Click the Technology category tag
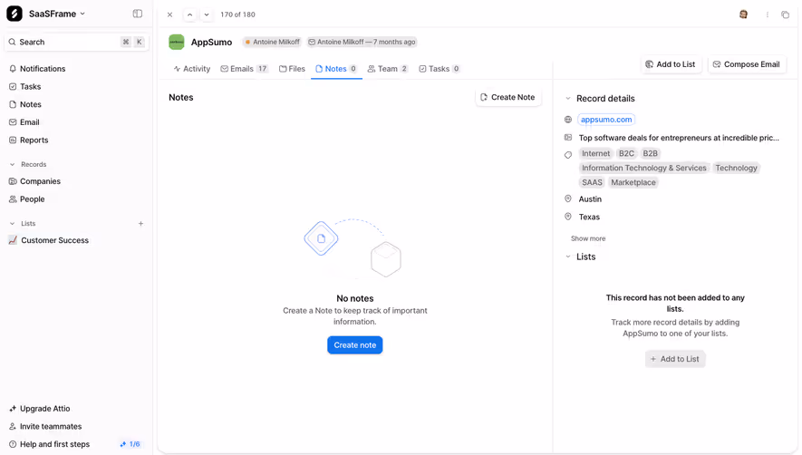Image resolution: width=802 pixels, height=455 pixels. coord(736,168)
